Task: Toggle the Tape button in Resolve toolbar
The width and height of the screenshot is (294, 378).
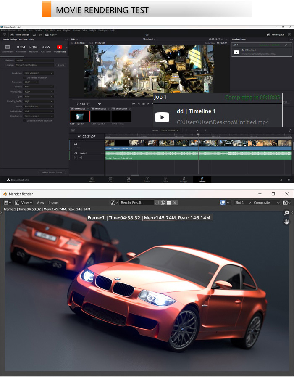Action: [37, 35]
